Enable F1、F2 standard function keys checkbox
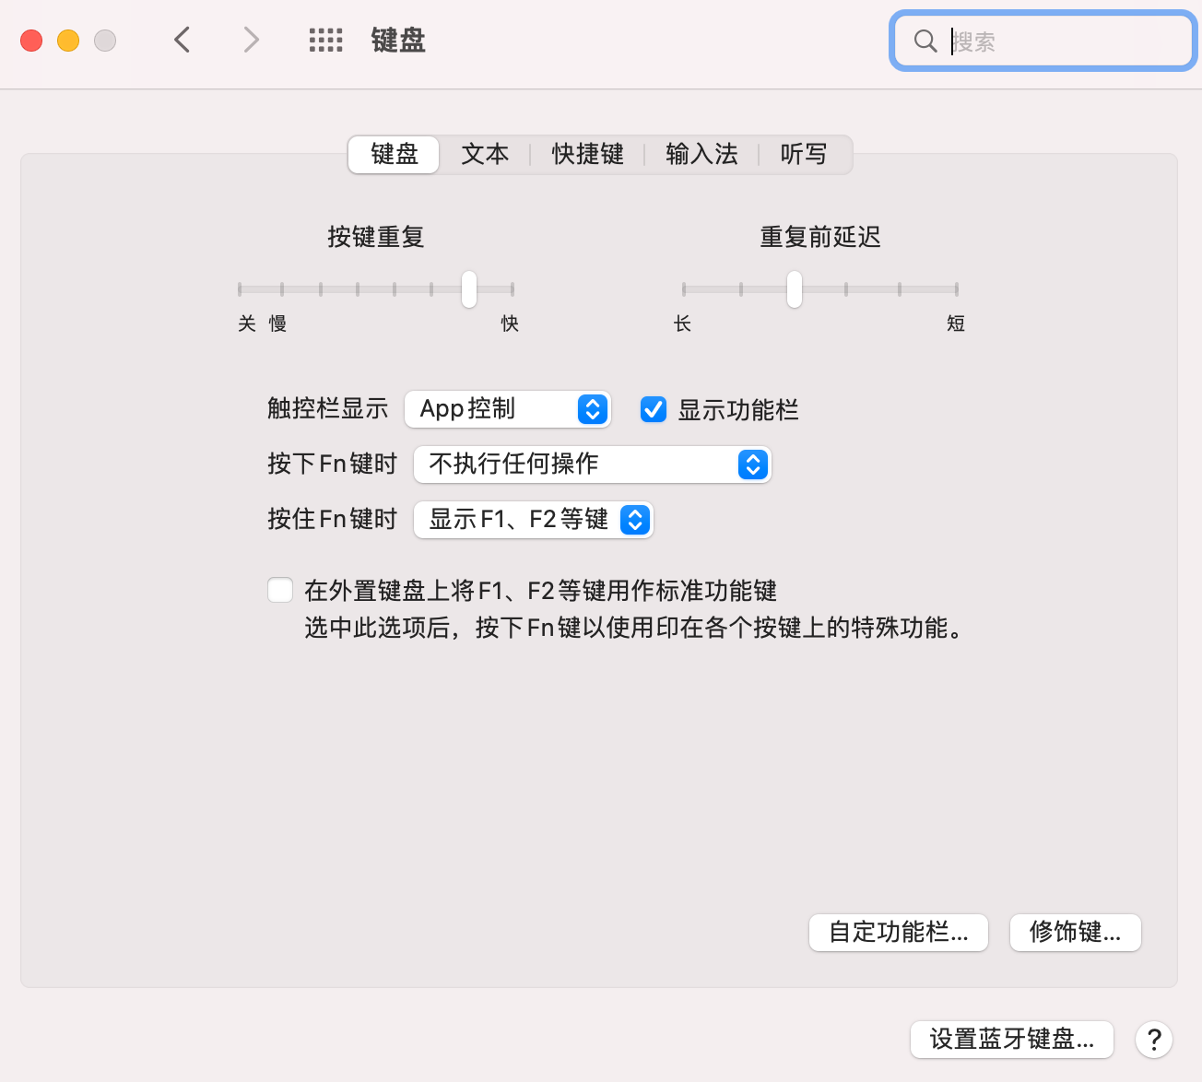Image resolution: width=1202 pixels, height=1082 pixels. tap(280, 590)
